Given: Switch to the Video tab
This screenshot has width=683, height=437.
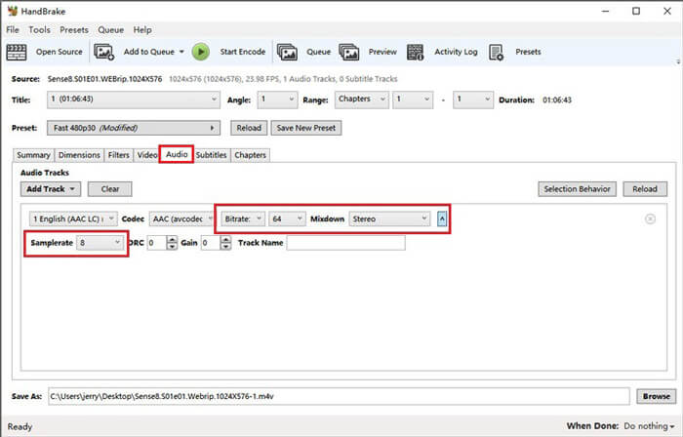Looking at the screenshot, I should 147,155.
